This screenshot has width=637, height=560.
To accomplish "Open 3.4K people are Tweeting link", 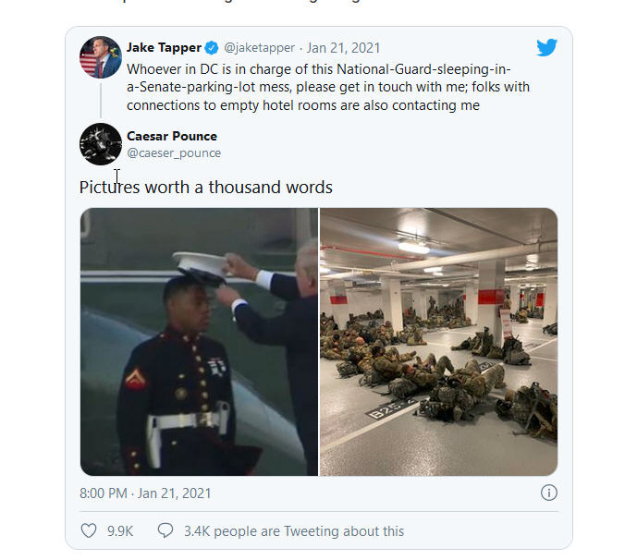I will coord(294,531).
